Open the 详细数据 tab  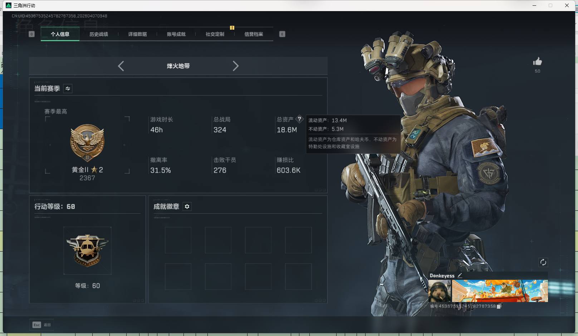pyautogui.click(x=137, y=34)
